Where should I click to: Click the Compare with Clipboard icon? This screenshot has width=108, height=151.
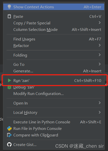pos(9,135)
